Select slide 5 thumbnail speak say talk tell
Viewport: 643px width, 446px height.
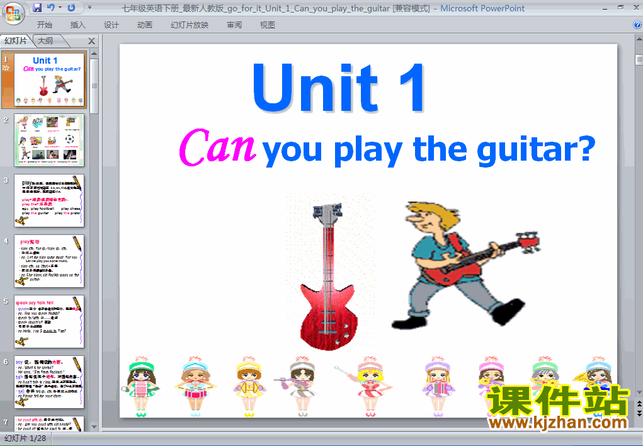tap(49, 321)
